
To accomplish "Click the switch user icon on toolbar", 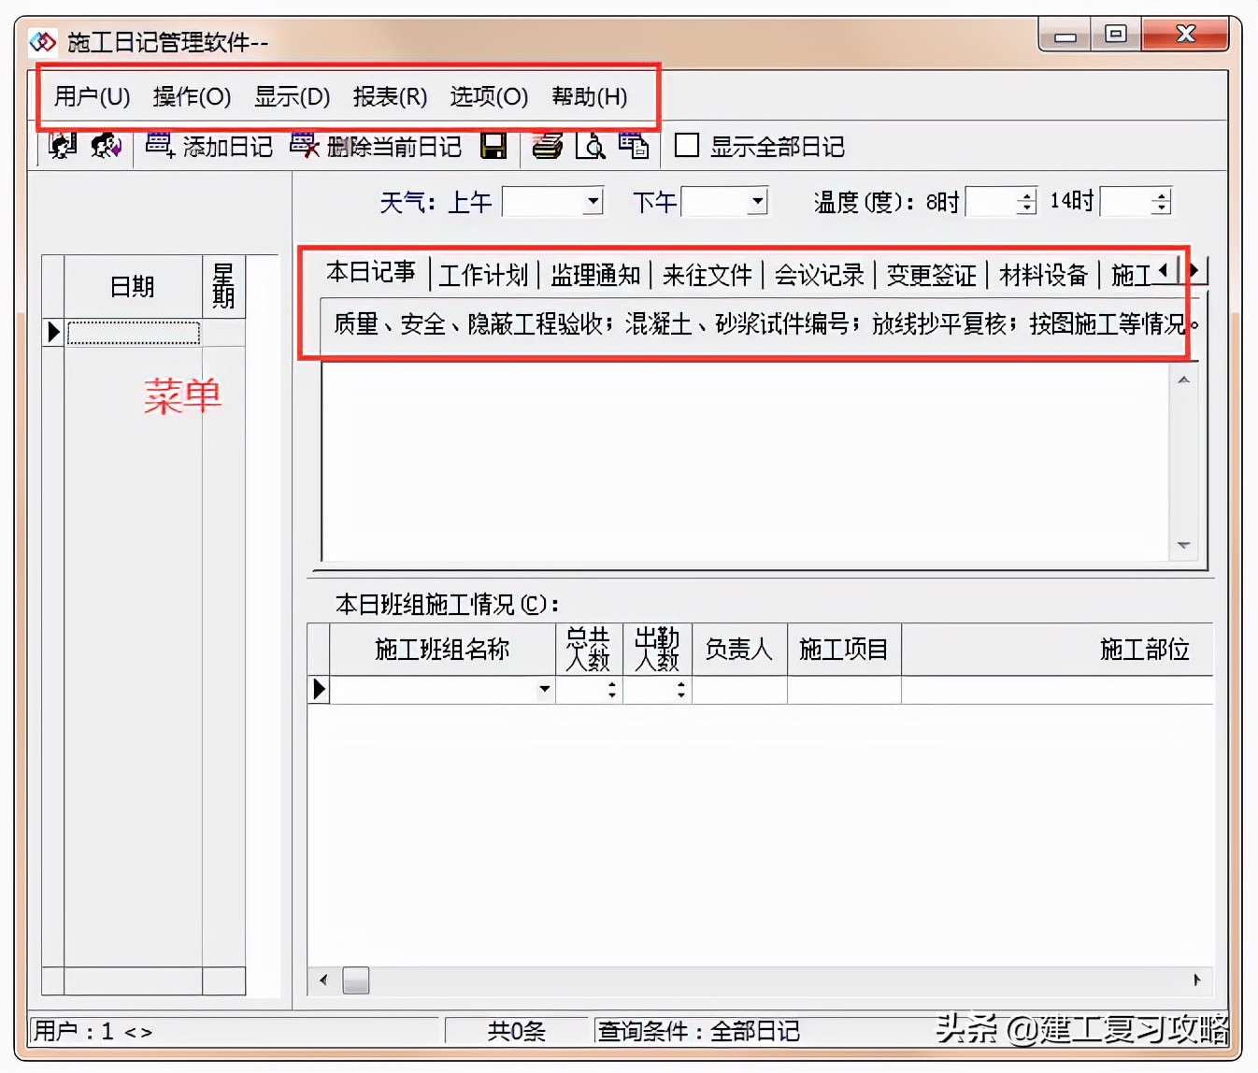I will pos(106,146).
